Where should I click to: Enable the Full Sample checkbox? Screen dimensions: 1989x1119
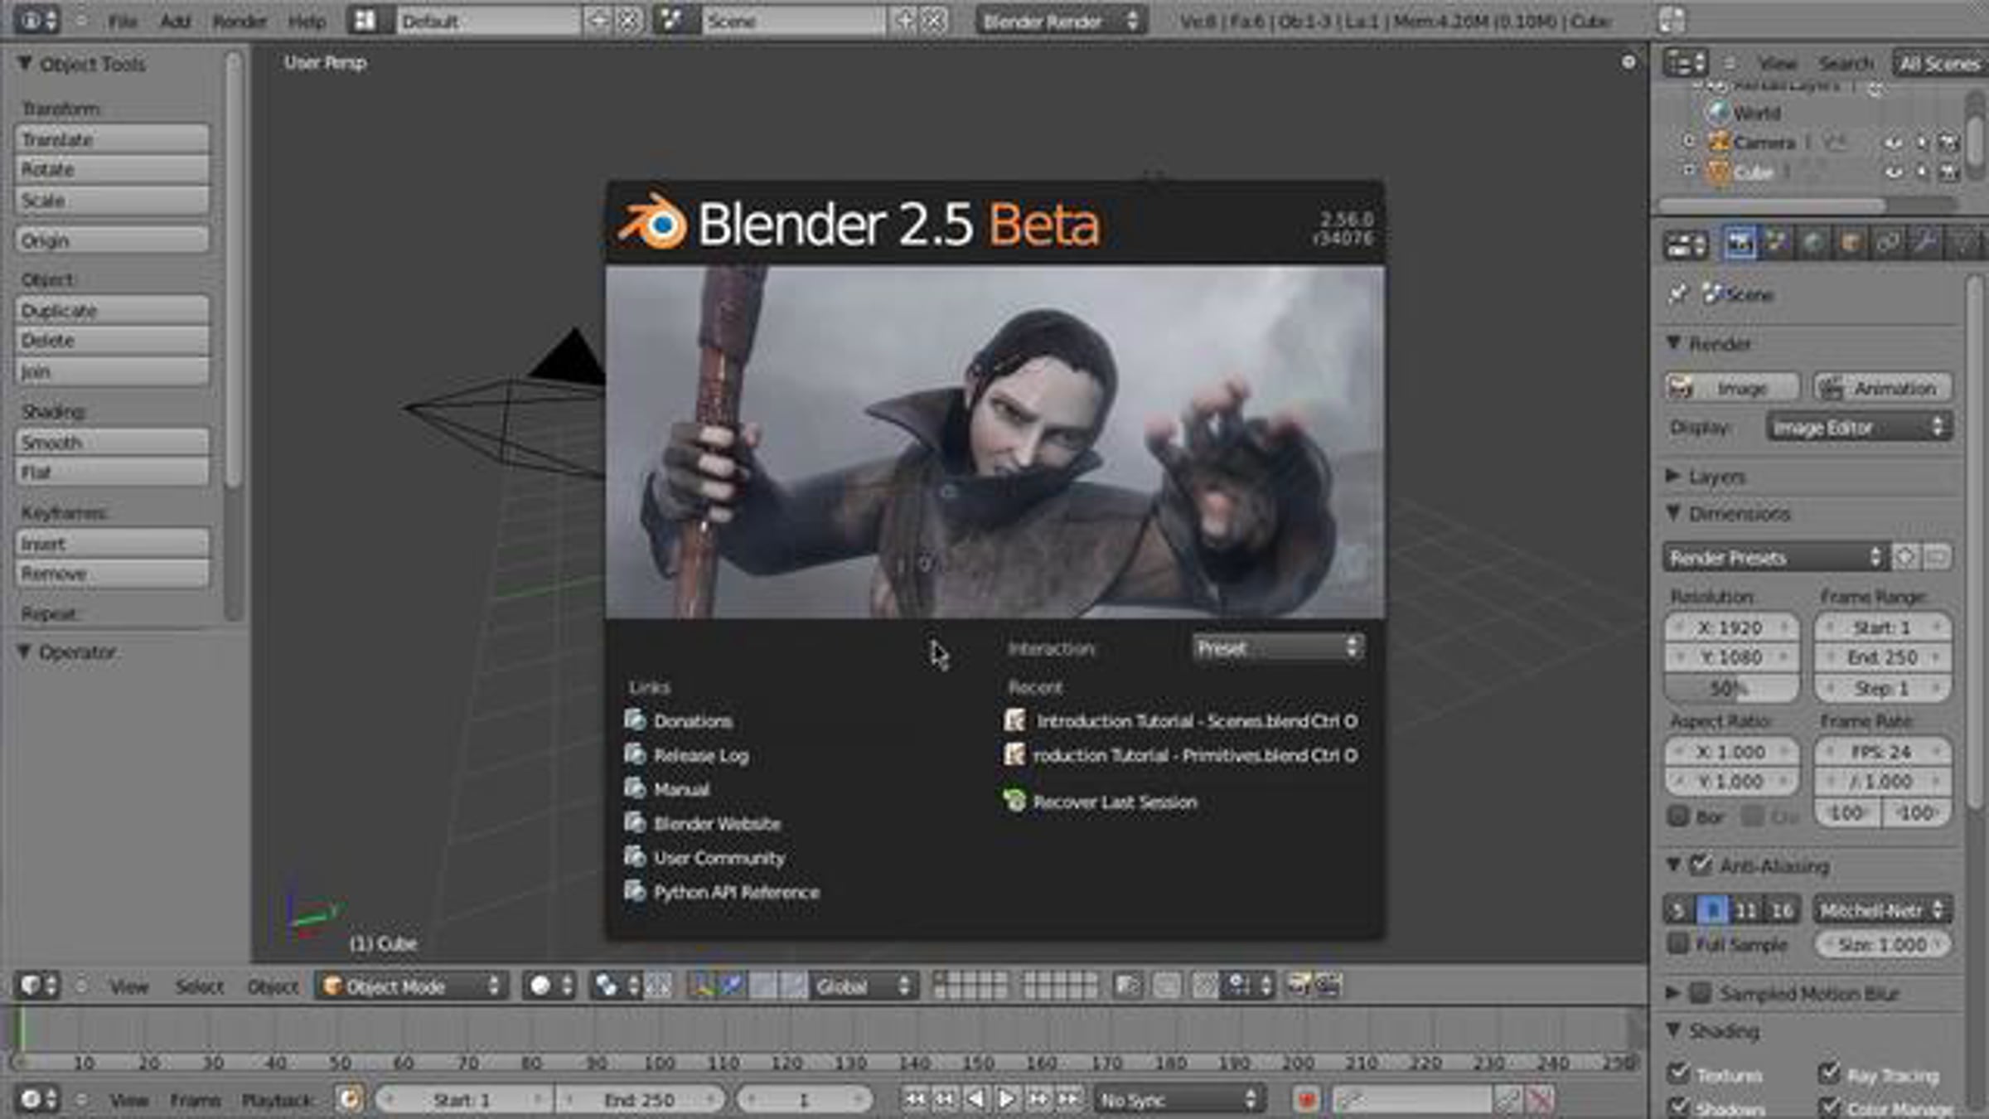(1677, 944)
